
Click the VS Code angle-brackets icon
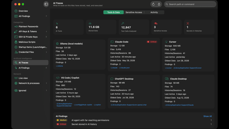click(58, 78)
